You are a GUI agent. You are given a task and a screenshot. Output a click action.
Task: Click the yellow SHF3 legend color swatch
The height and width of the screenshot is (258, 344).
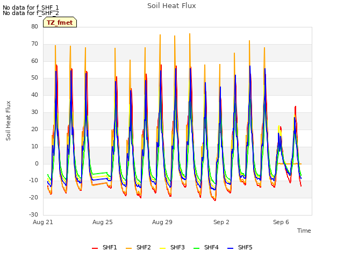click(162, 248)
